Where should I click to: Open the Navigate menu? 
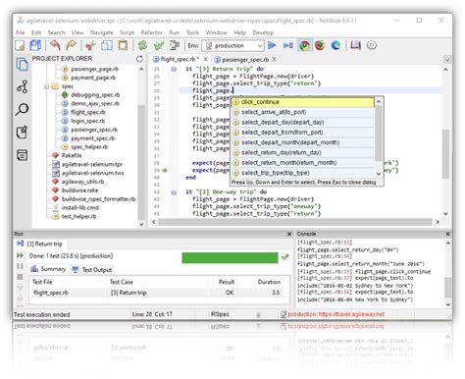pos(101,32)
